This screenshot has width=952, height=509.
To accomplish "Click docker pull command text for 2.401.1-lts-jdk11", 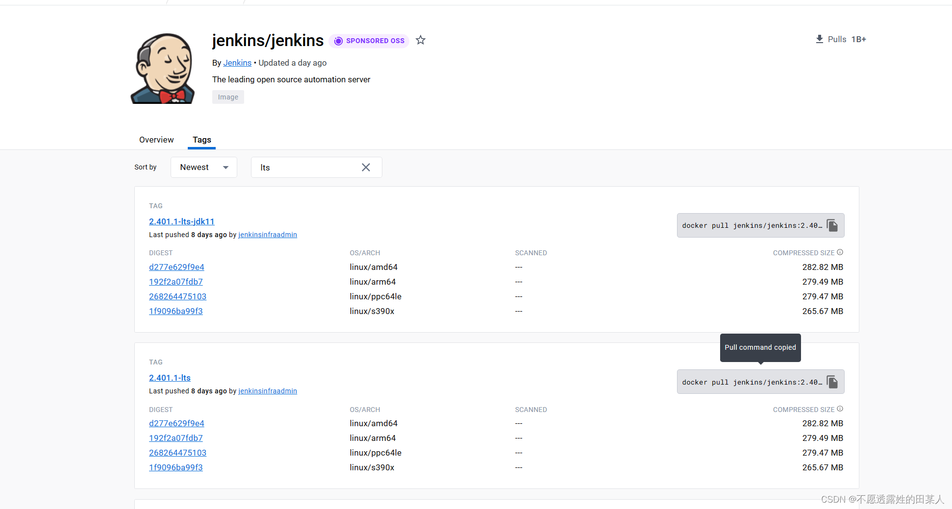I will pos(752,226).
